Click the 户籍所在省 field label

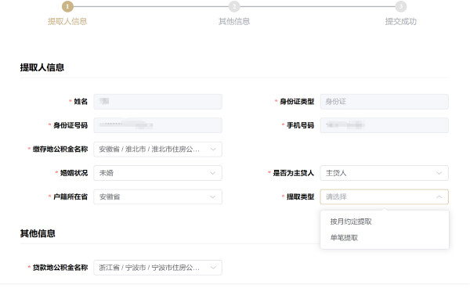[70, 196]
